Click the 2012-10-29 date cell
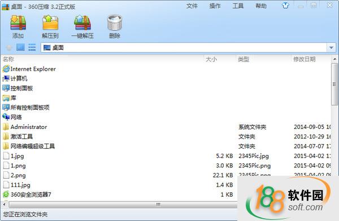The height and width of the screenshot is (221, 339). [312, 137]
